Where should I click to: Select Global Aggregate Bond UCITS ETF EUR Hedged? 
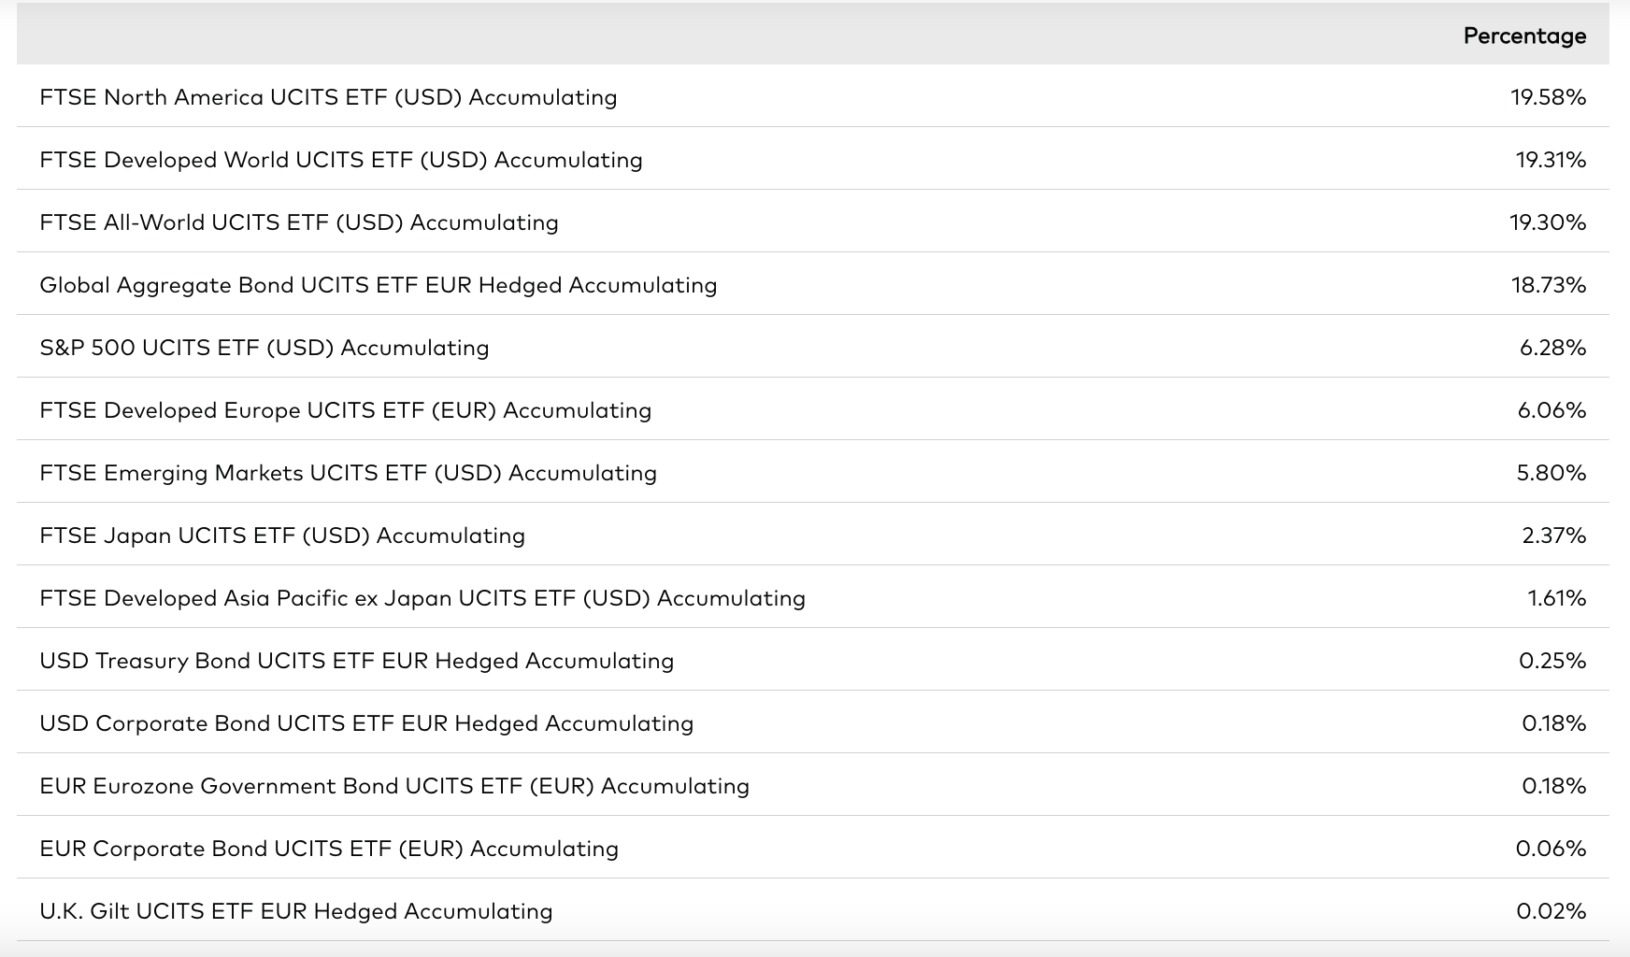click(x=379, y=285)
